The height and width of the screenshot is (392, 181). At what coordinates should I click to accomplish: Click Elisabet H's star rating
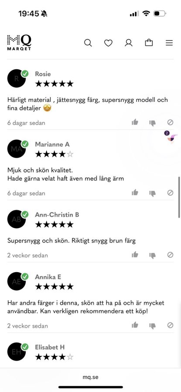click(x=54, y=357)
